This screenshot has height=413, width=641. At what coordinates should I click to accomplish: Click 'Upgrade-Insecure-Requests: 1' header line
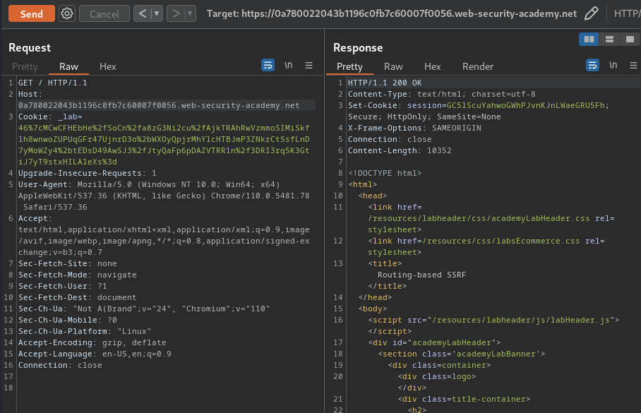pyautogui.click(x=87, y=173)
